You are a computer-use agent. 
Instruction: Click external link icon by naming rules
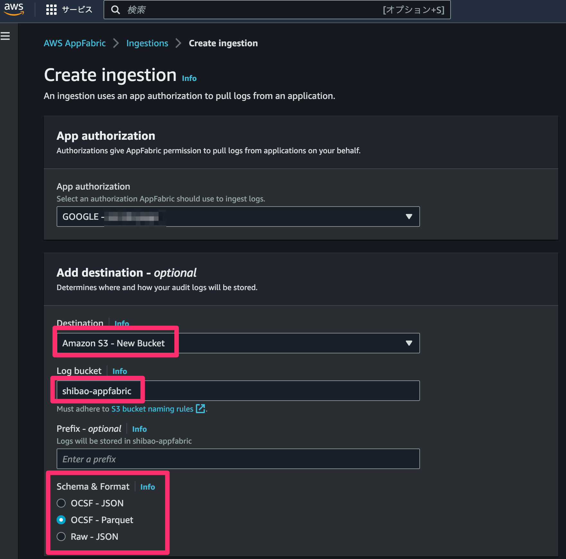pyautogui.click(x=201, y=409)
